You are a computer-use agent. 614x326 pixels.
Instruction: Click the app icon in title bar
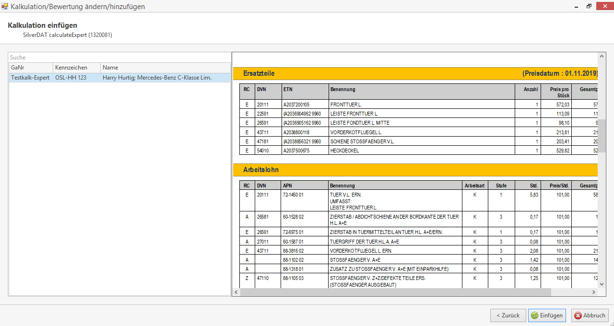point(5,6)
